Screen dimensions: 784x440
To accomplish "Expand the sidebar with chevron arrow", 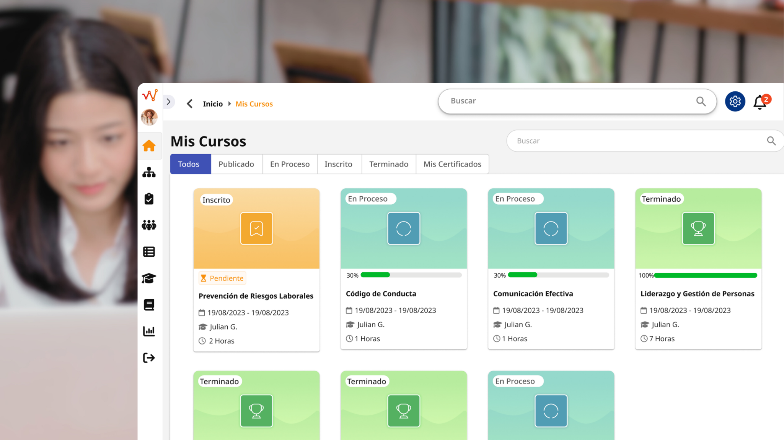I will (x=168, y=102).
